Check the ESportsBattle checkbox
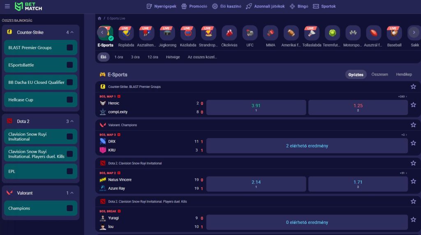The image size is (421, 235). pyautogui.click(x=70, y=65)
